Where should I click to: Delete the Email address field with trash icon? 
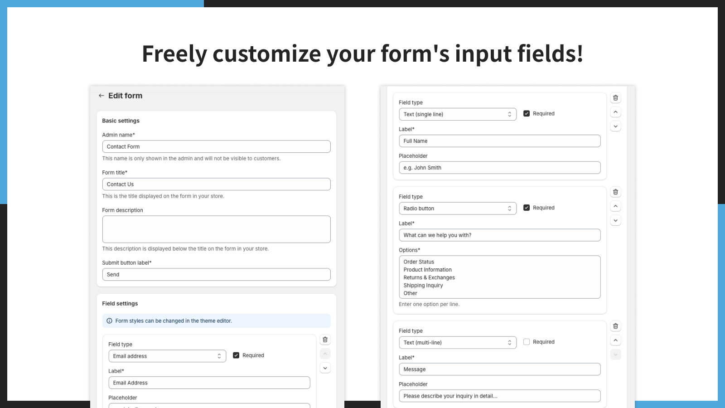[325, 340]
